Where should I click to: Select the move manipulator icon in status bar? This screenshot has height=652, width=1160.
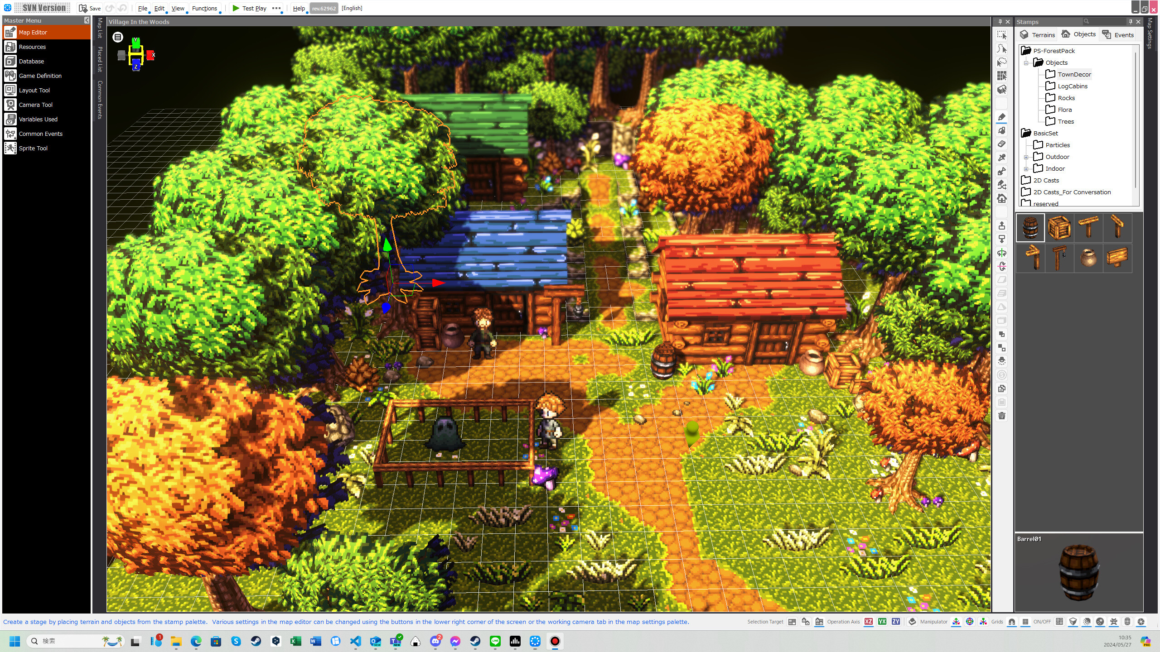pyautogui.click(x=956, y=622)
